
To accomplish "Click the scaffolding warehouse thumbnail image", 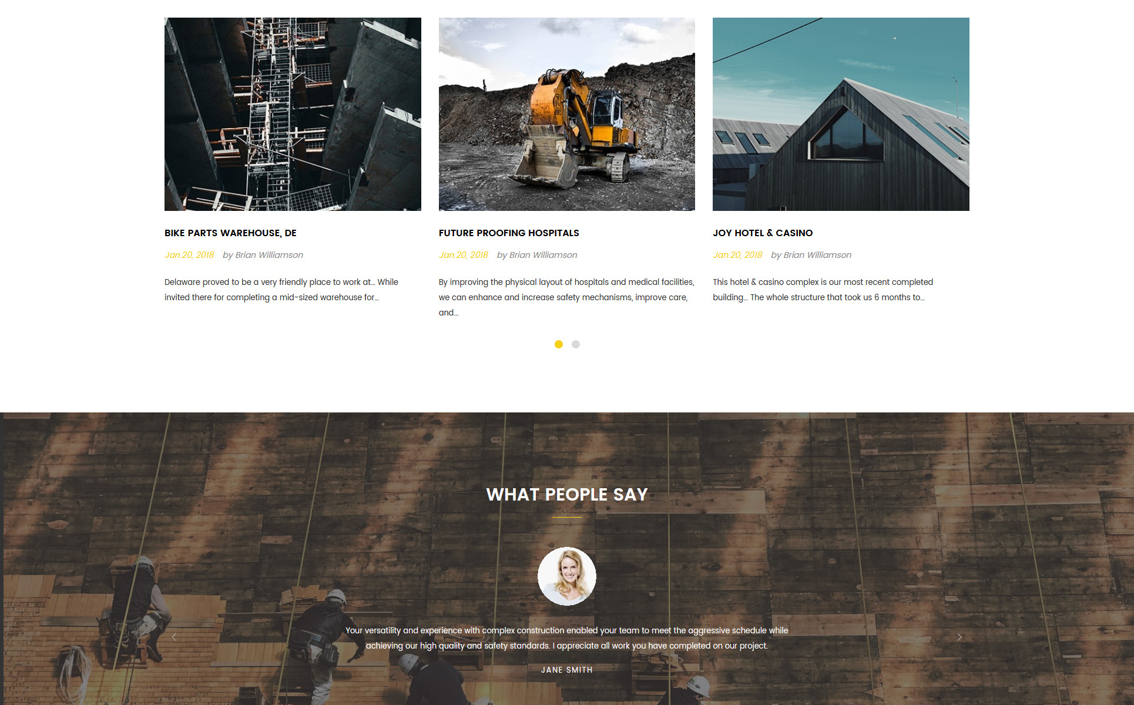I will 293,114.
